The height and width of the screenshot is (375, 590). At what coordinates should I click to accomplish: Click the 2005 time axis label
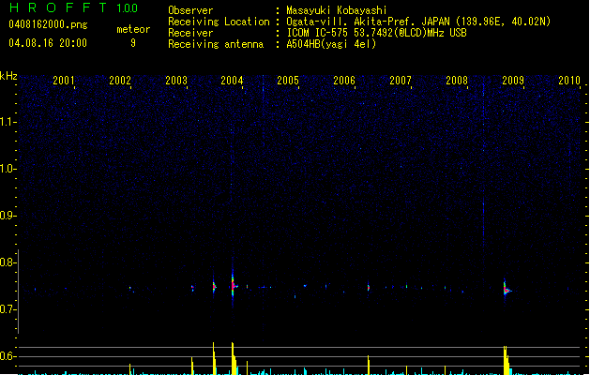coord(288,81)
